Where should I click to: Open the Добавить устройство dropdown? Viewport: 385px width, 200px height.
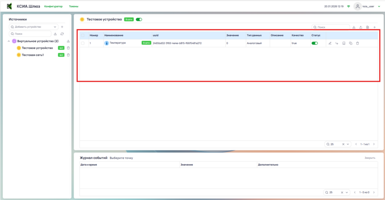[x=34, y=27]
